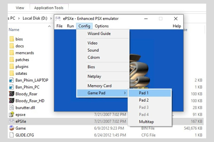
Task: Click the Bloody_Roar_HD file icon
Action: (x=12, y=101)
